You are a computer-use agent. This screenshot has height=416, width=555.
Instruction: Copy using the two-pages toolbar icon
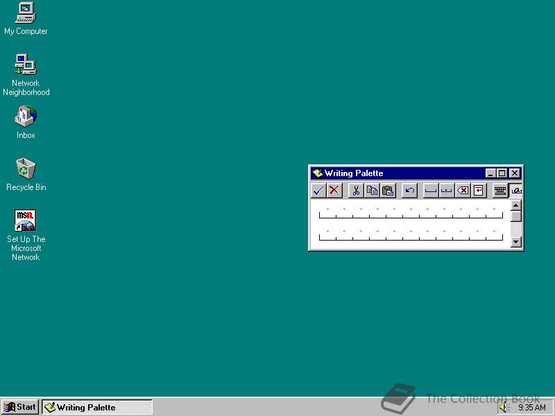point(372,191)
